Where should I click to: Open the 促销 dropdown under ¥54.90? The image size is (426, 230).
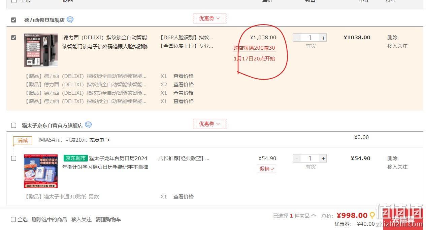point(266,169)
